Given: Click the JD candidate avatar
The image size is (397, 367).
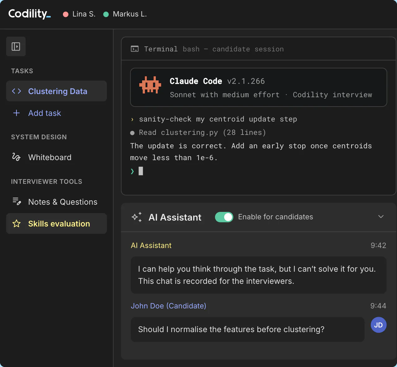Looking at the screenshot, I should [379, 325].
